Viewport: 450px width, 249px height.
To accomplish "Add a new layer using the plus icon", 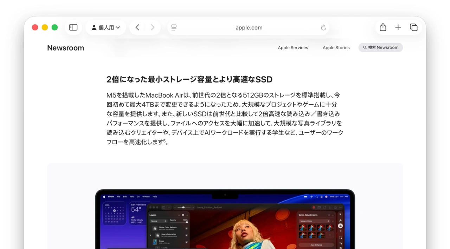I will (x=179, y=215).
